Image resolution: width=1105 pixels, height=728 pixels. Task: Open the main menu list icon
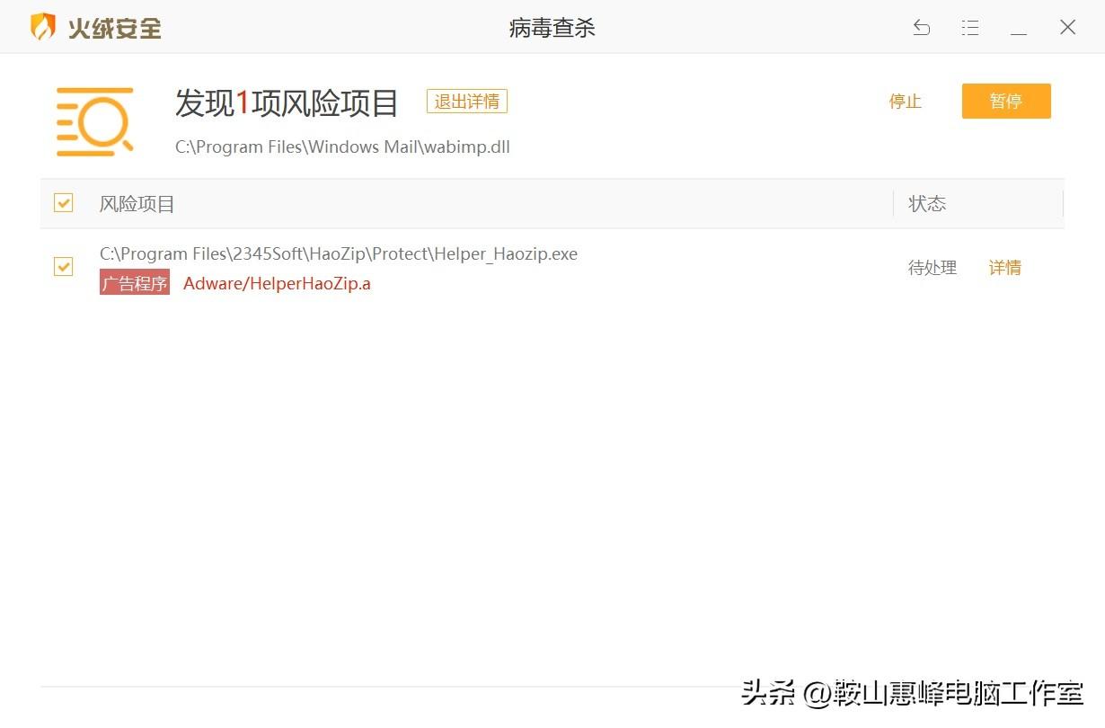pos(970,28)
